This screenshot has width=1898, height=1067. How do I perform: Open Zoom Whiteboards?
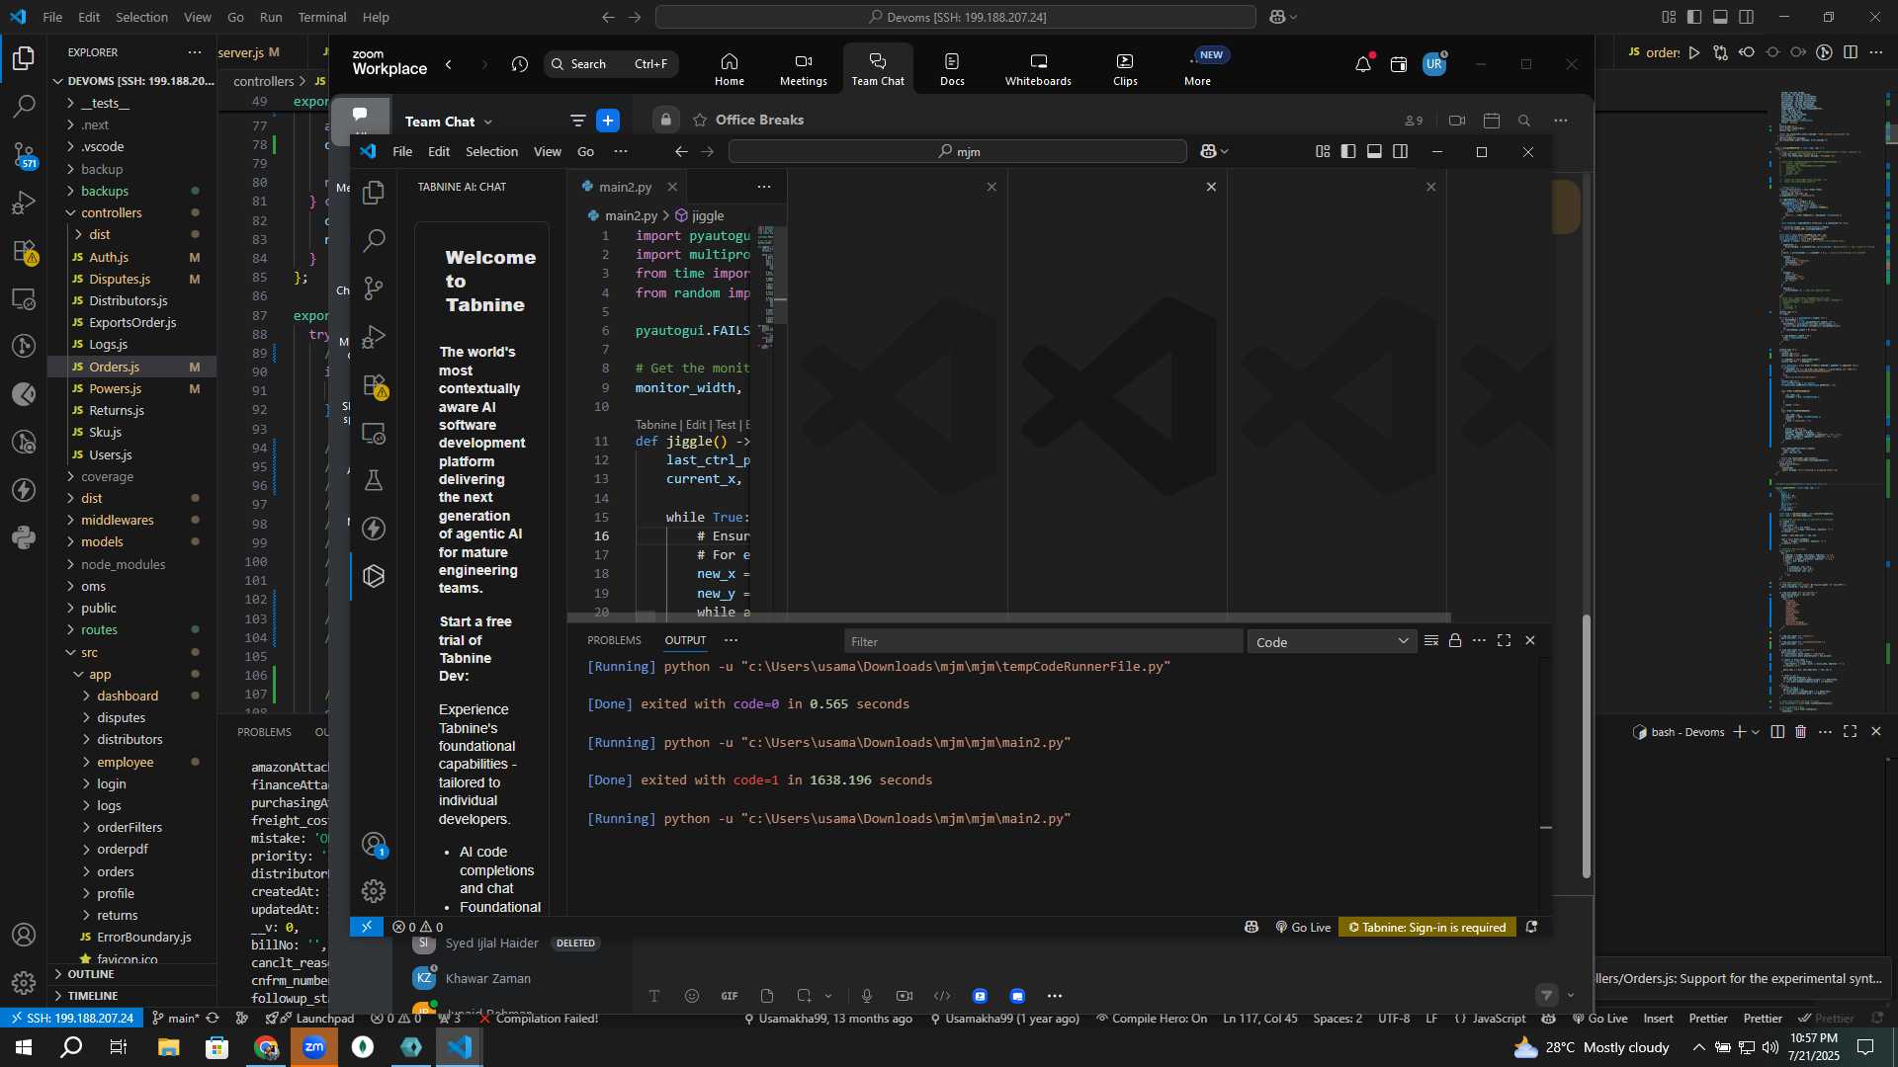pyautogui.click(x=1038, y=69)
